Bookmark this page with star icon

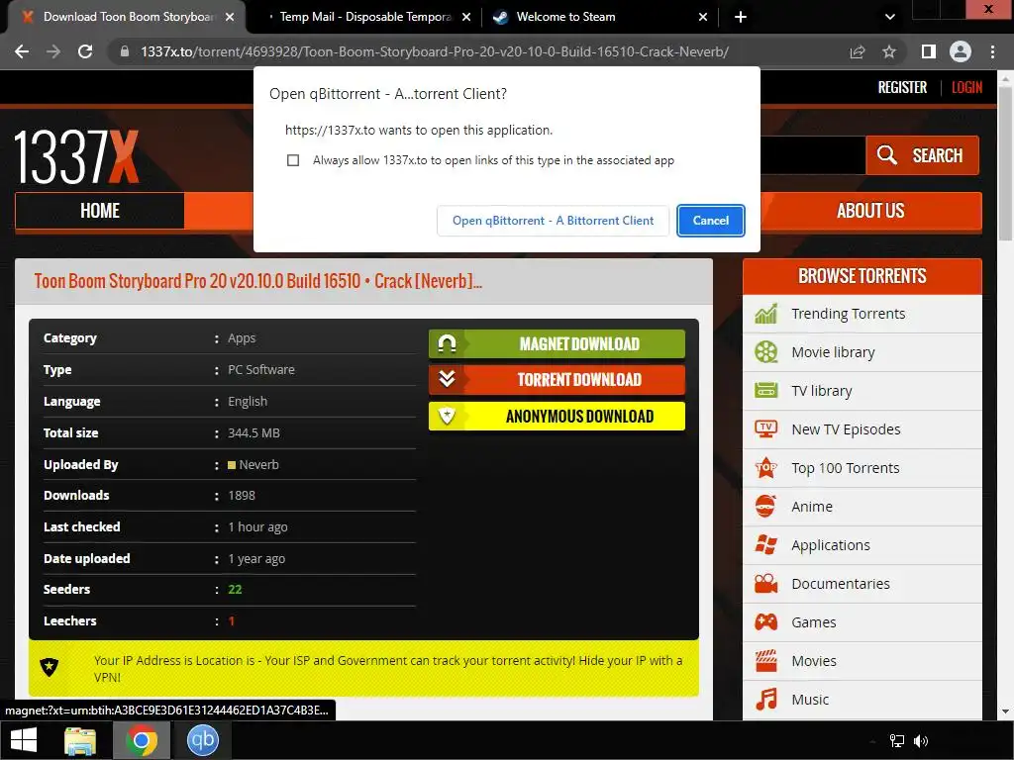point(889,51)
